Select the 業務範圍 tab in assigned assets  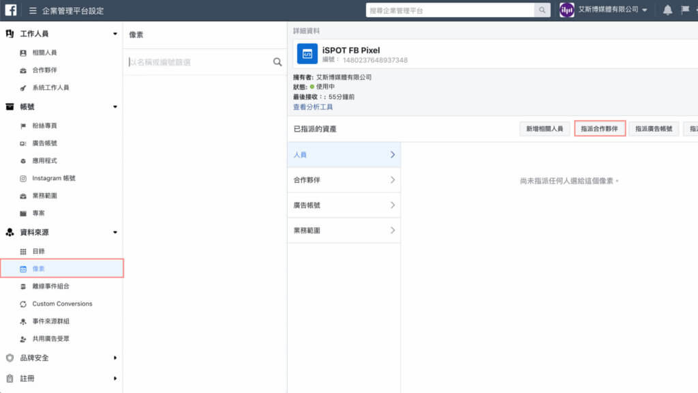point(344,231)
